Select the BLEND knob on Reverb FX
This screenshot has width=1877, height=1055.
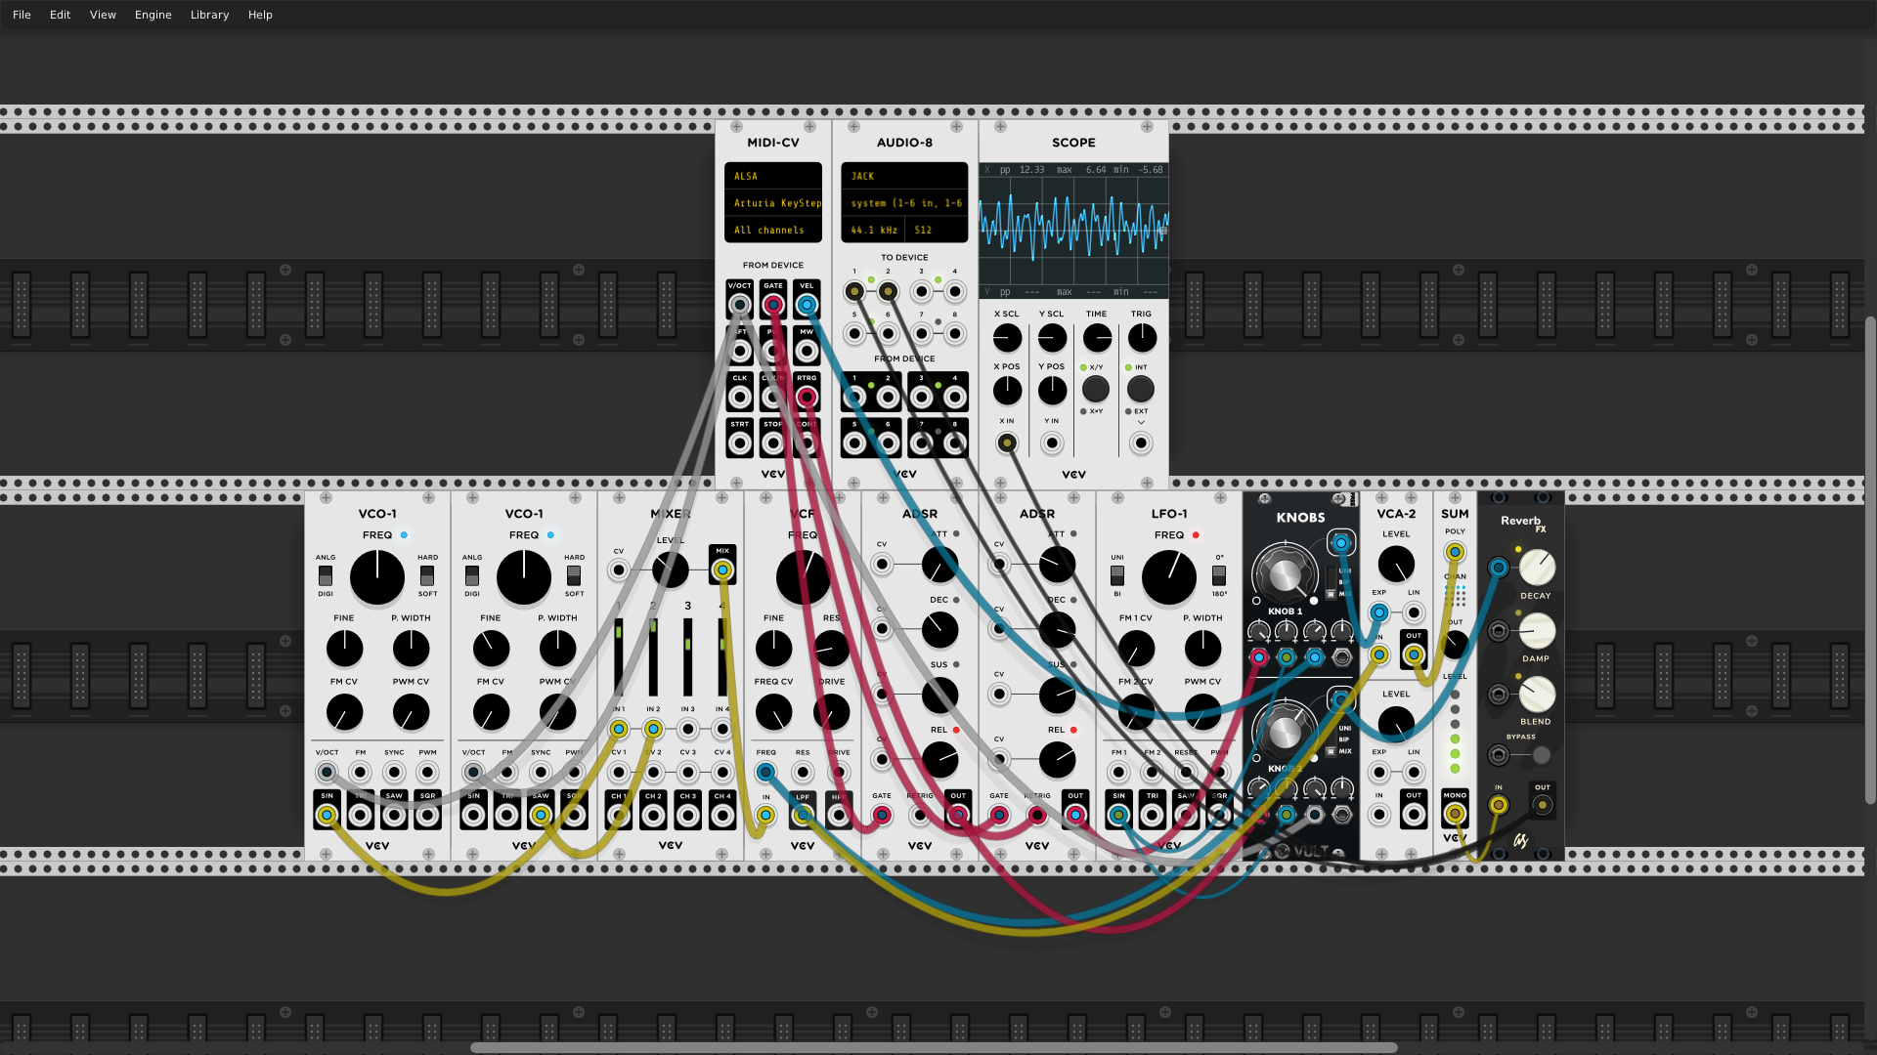coord(1537,695)
